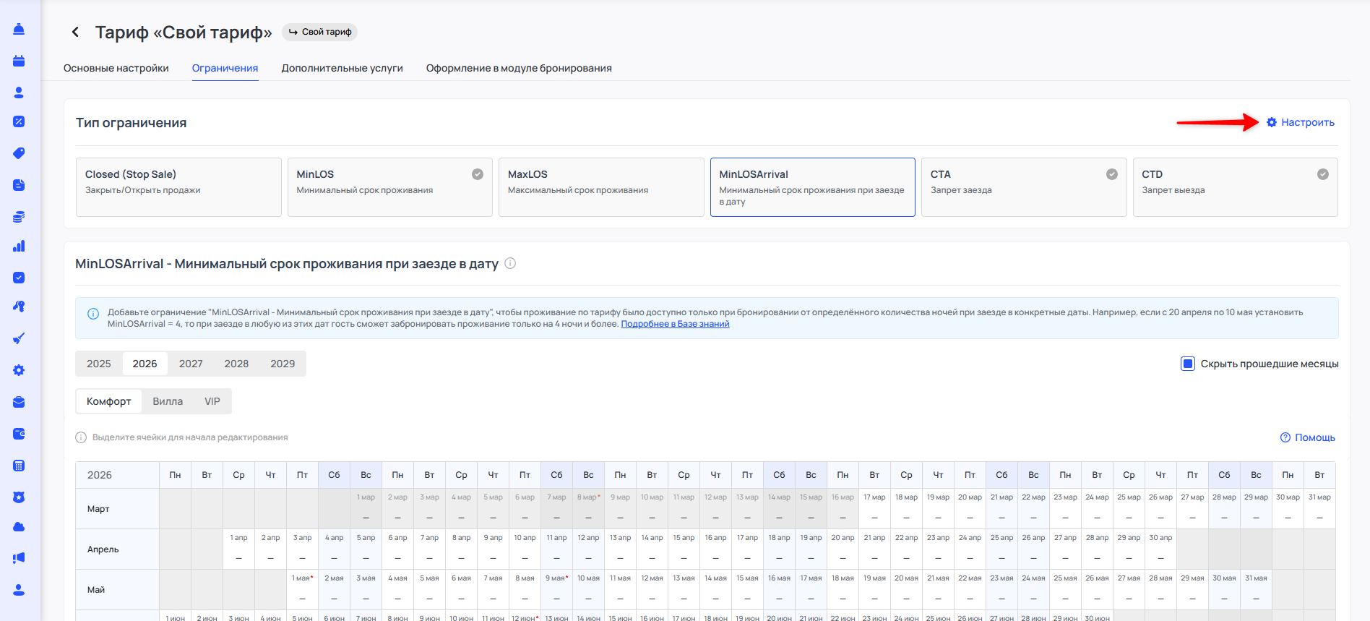The image size is (1370, 621).
Task: Click the 'Настроить' settings button
Action: point(1301,122)
